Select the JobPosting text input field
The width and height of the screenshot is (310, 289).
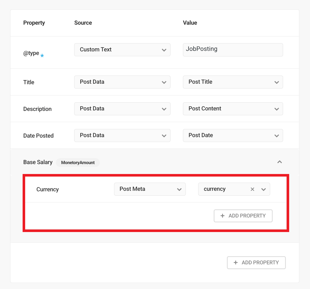[233, 50]
